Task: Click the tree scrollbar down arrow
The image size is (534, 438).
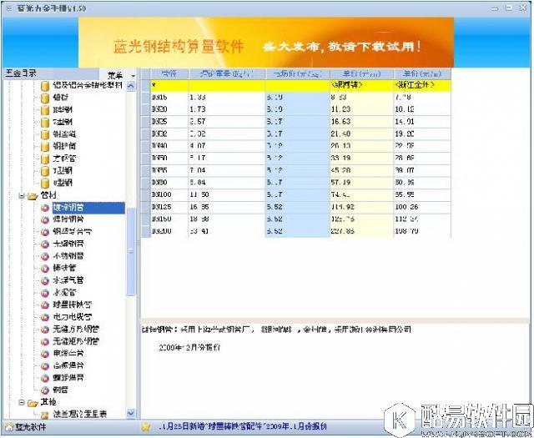Action: click(x=131, y=414)
